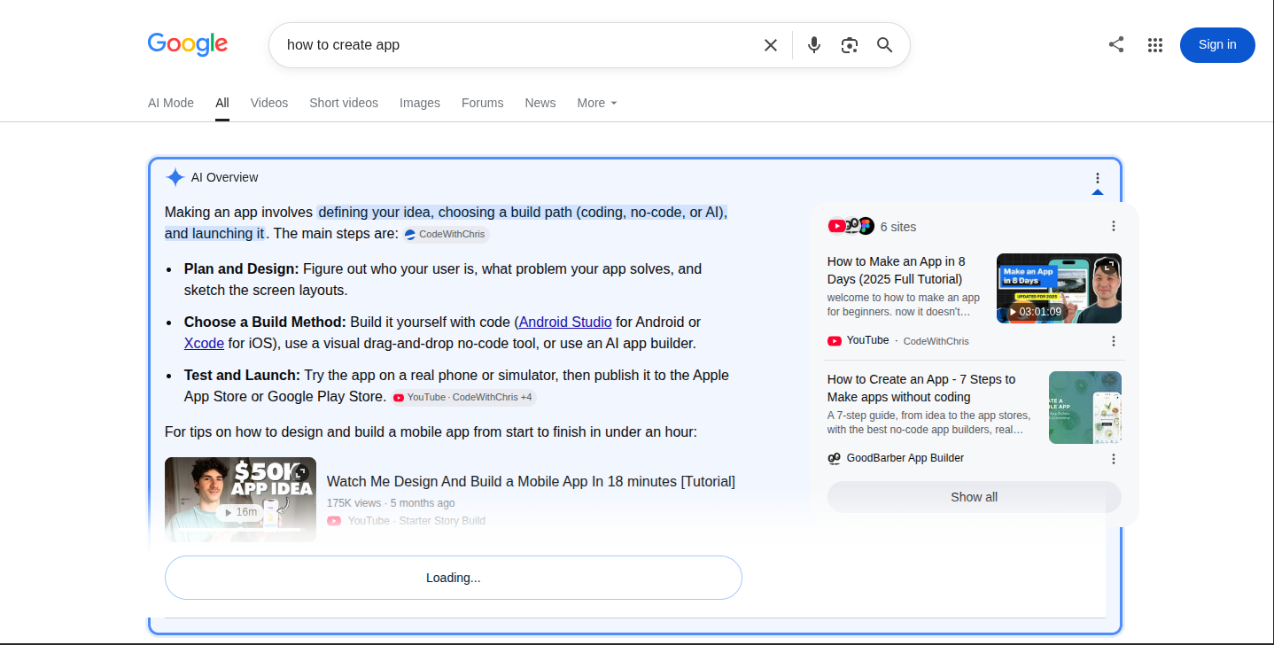Click the Google logo

pyautogui.click(x=188, y=44)
